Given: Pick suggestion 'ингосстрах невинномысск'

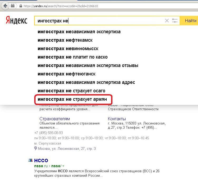Looking at the screenshot, I should point(68,49).
